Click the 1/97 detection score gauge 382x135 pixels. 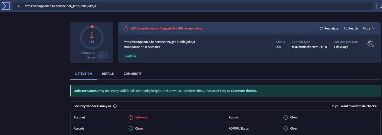[92, 37]
